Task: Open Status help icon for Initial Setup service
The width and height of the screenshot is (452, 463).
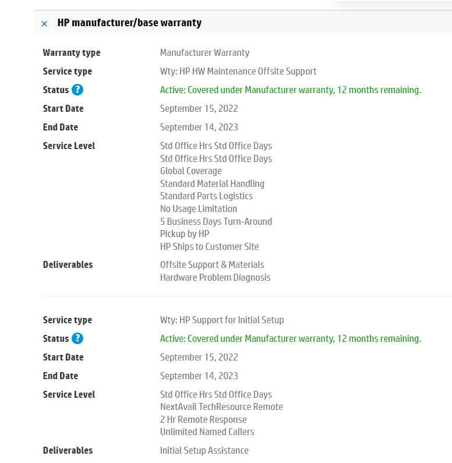Action: pyautogui.click(x=77, y=338)
